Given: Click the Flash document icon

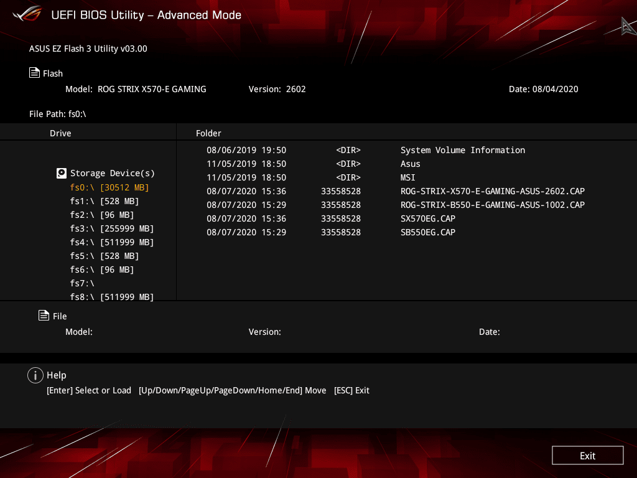Looking at the screenshot, I should [35, 73].
